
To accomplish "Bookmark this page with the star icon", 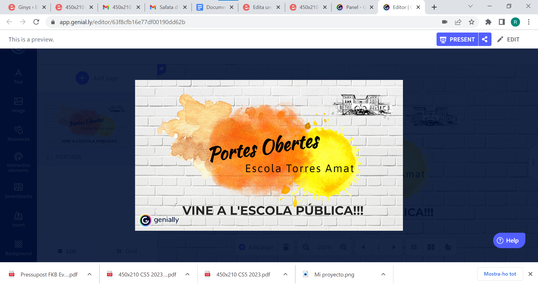I will coord(472,22).
